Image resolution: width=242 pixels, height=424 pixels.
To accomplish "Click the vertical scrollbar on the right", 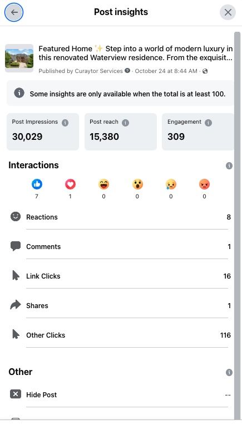I will (237, 225).
